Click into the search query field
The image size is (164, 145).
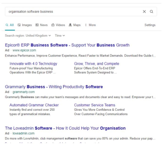pyautogui.click(x=72, y=12)
